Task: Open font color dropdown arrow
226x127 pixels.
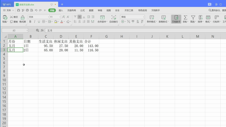Action: (64, 22)
